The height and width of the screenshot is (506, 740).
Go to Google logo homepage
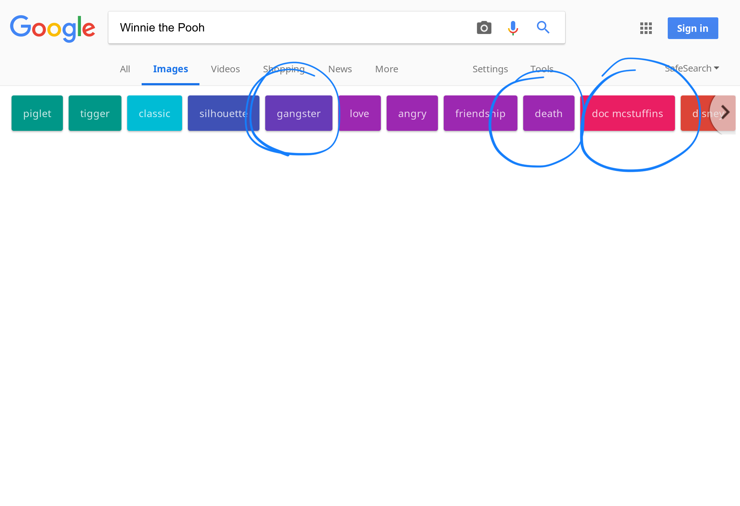(x=53, y=28)
